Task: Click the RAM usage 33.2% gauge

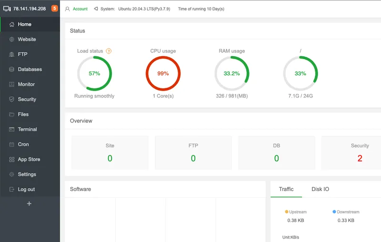Action: [231, 73]
